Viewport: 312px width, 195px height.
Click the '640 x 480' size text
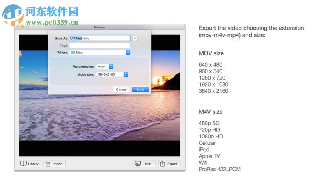click(211, 65)
